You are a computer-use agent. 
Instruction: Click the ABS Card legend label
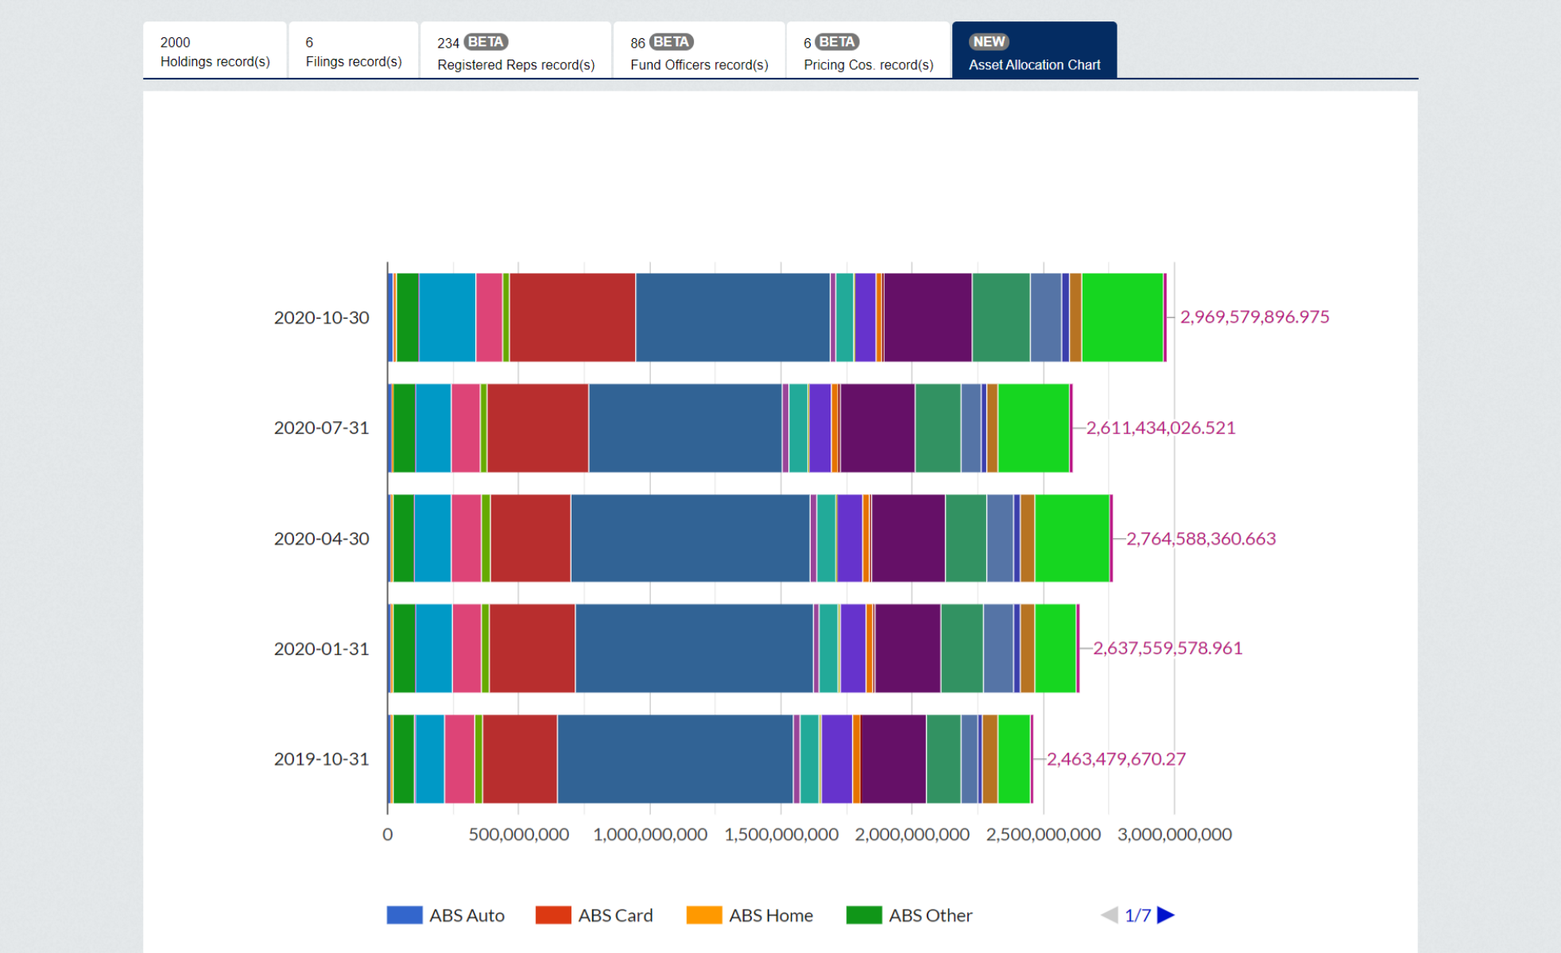coord(615,915)
